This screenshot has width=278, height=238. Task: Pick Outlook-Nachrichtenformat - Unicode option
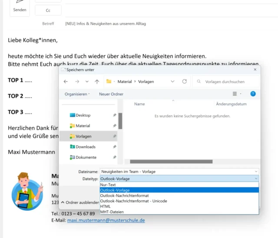[133, 201]
